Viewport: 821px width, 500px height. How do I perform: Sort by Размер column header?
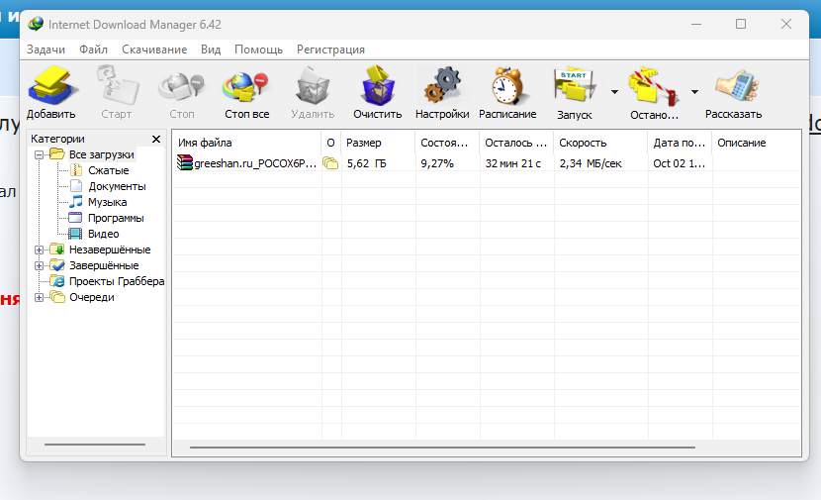pos(379,143)
